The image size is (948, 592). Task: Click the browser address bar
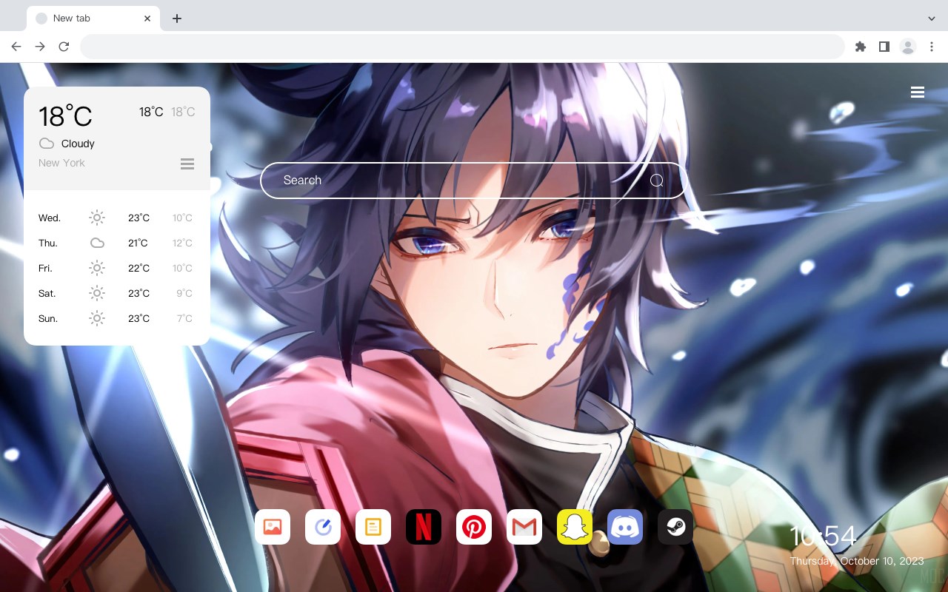click(462, 47)
